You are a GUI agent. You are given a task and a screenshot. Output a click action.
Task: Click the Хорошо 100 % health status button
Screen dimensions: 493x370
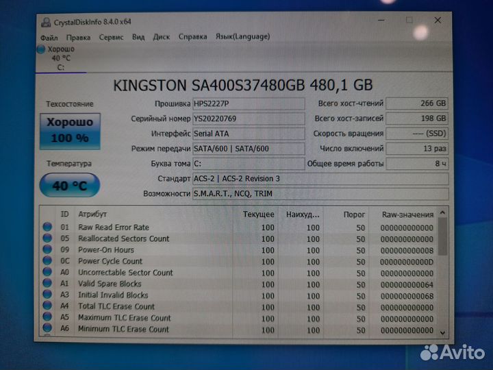[x=70, y=131]
